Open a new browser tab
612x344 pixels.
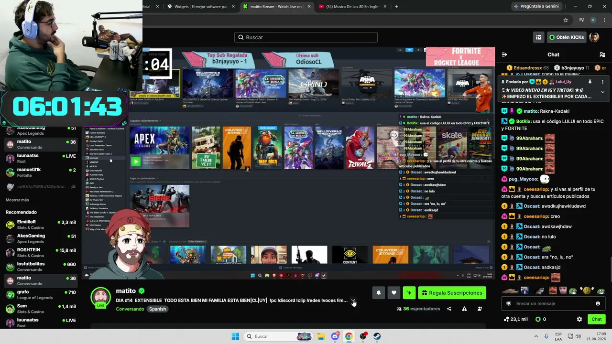(x=396, y=7)
